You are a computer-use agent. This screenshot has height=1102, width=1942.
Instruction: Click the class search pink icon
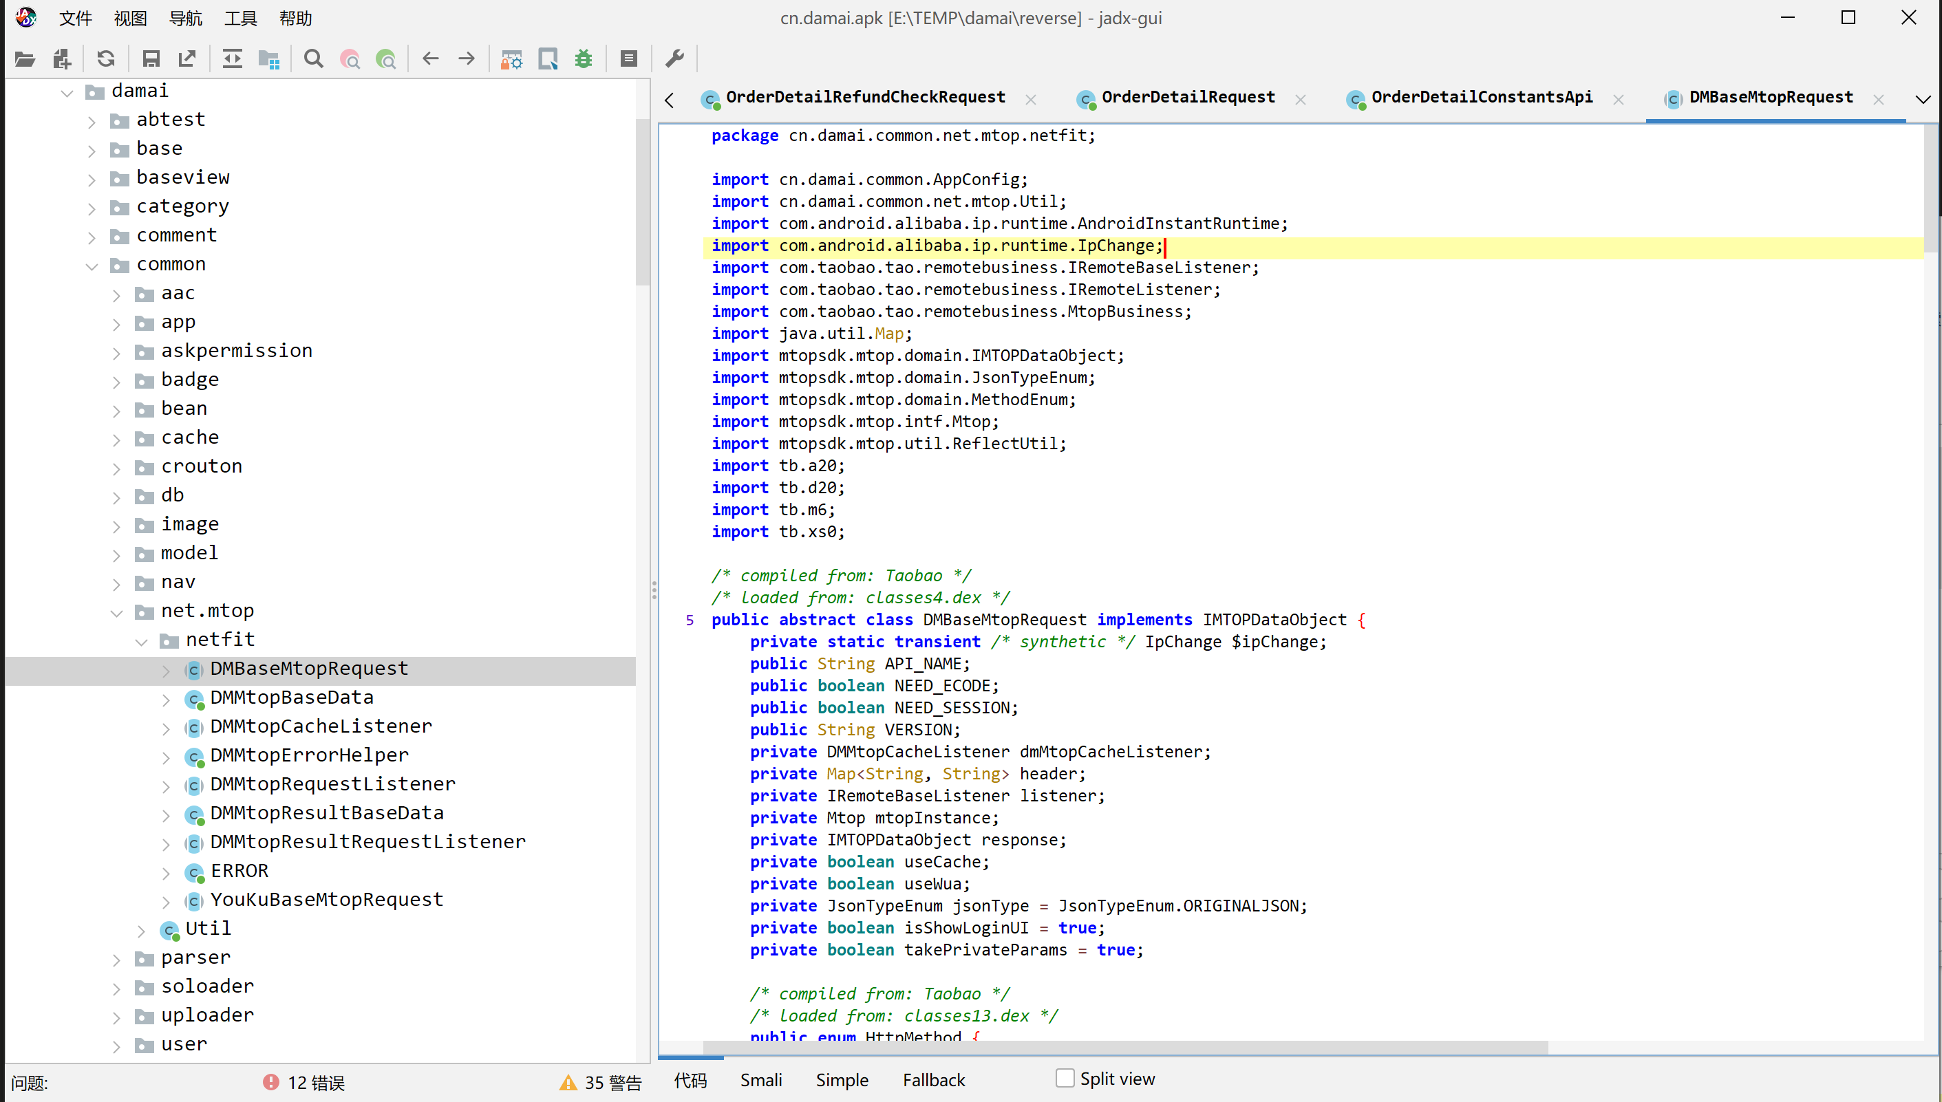click(350, 59)
